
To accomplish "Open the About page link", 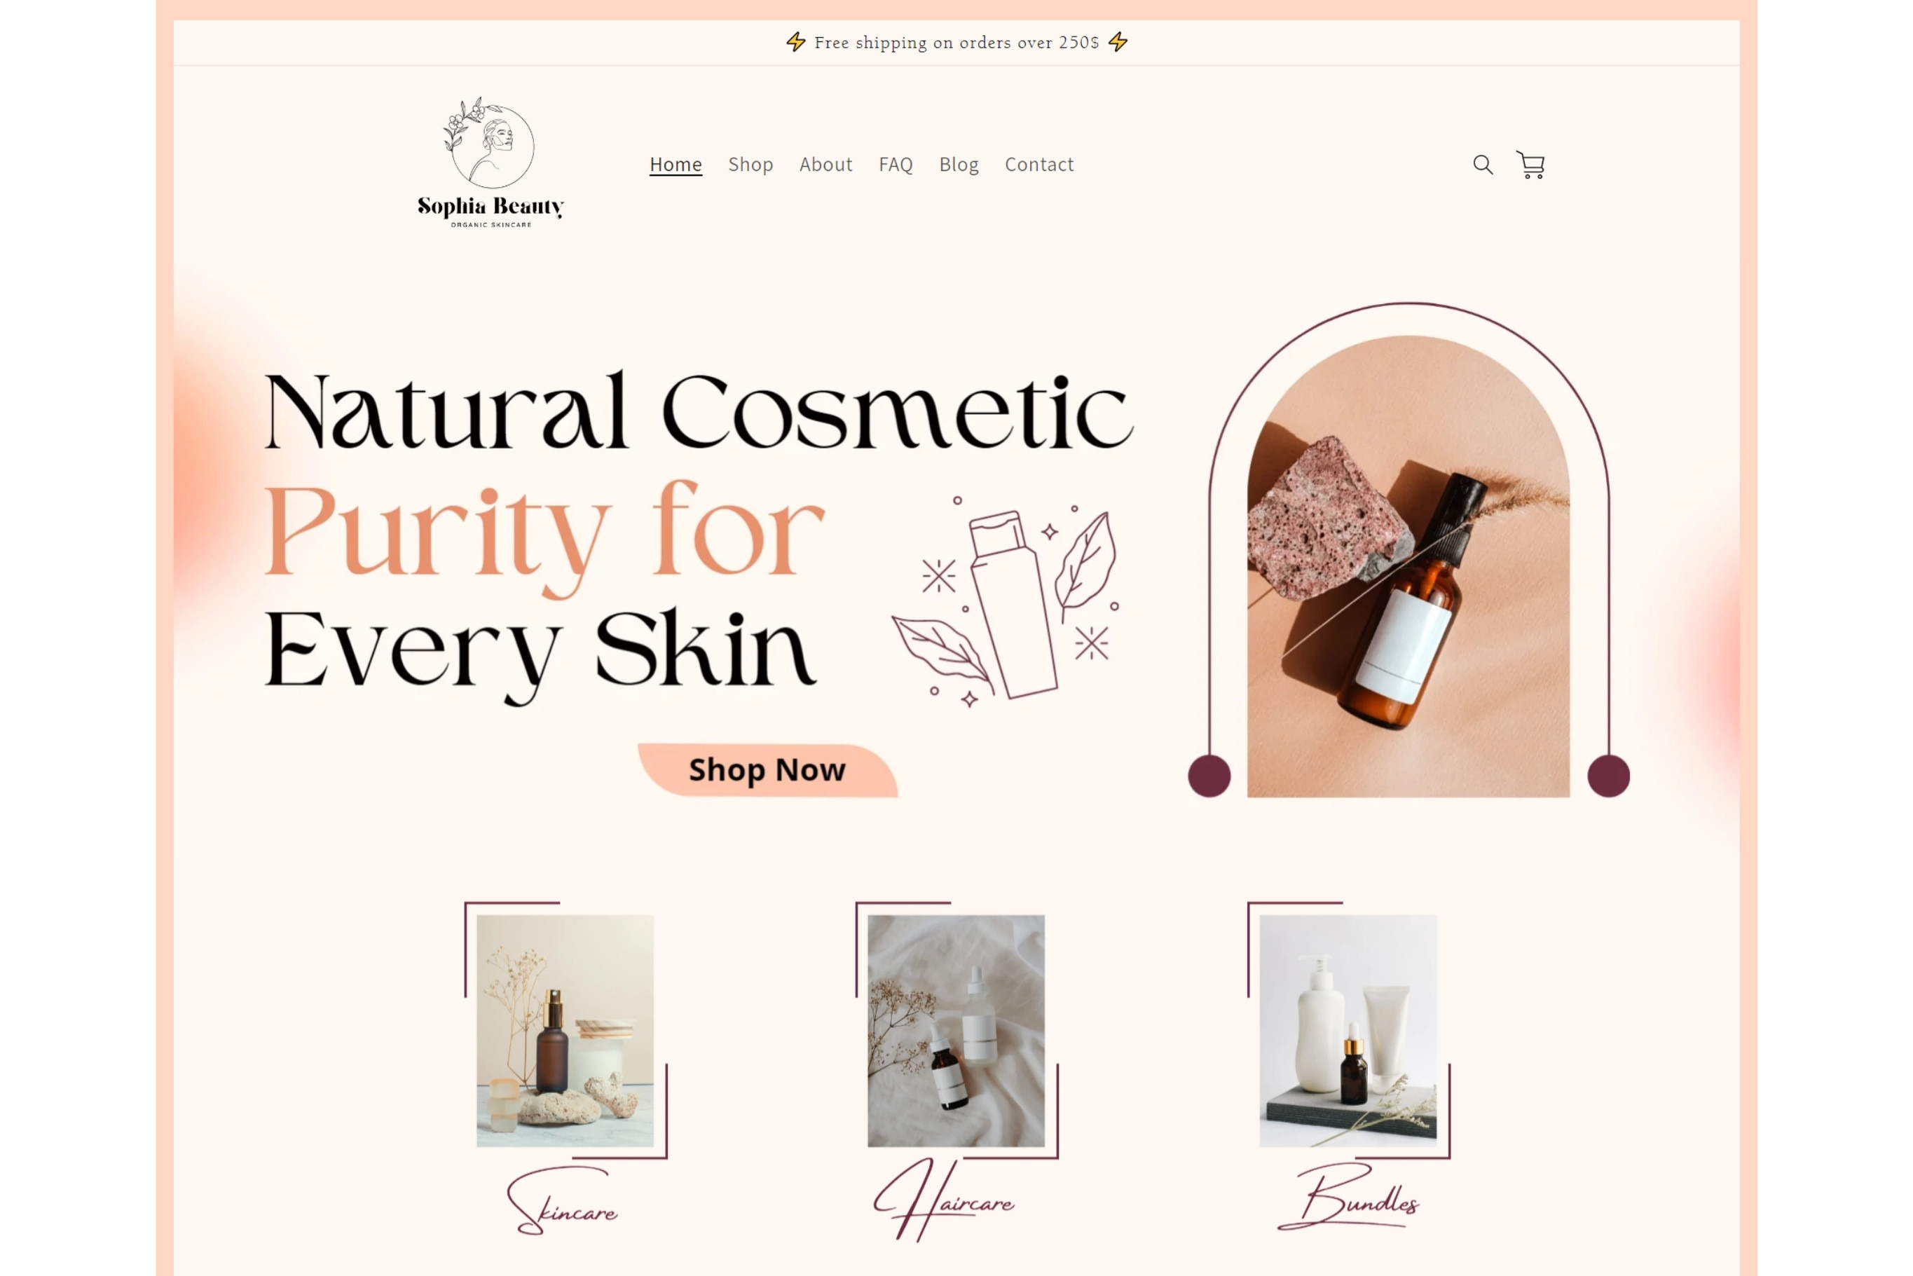I will coord(825,165).
